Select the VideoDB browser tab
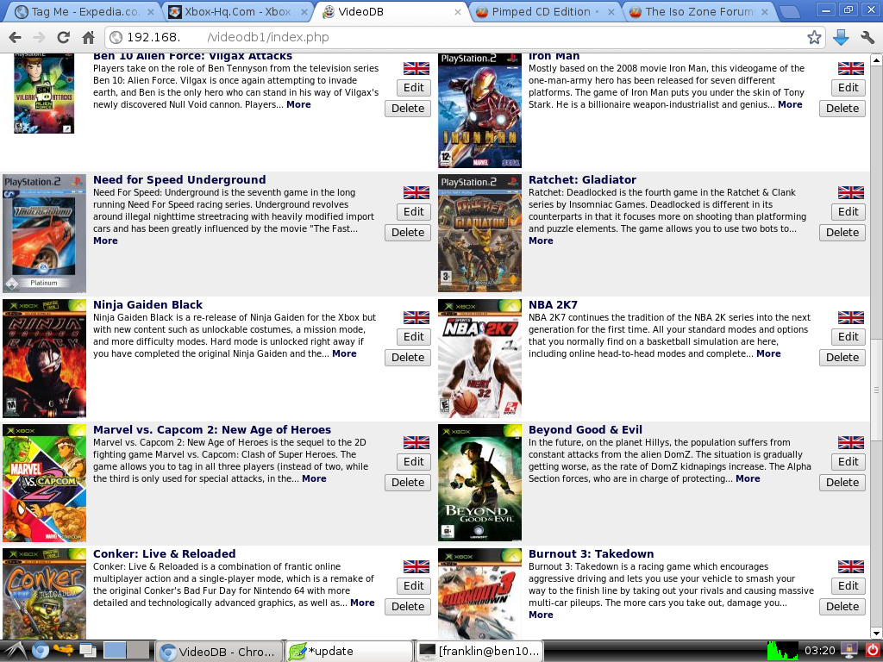 391,12
